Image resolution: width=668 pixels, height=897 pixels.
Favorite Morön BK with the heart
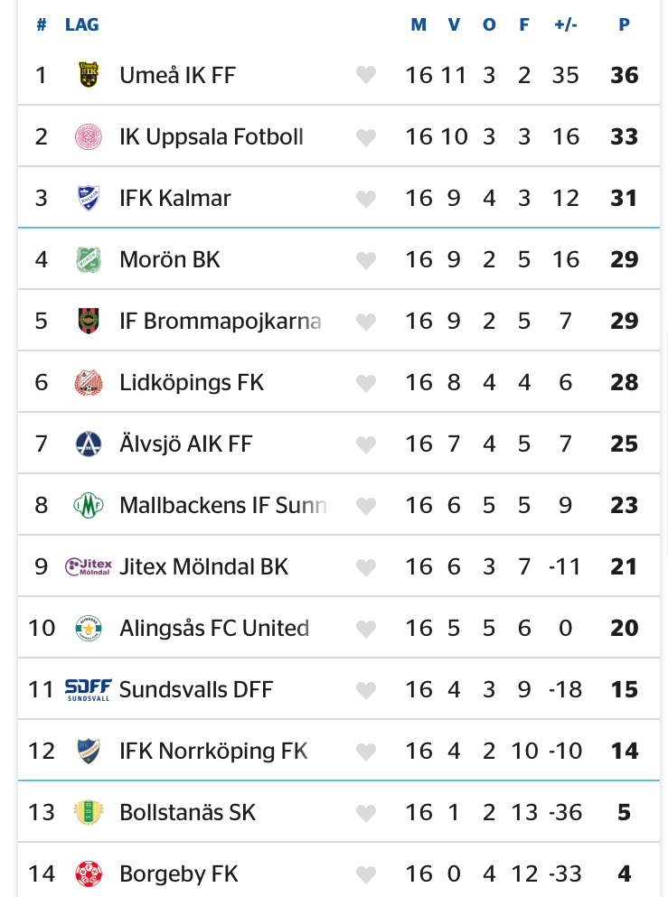(x=365, y=260)
